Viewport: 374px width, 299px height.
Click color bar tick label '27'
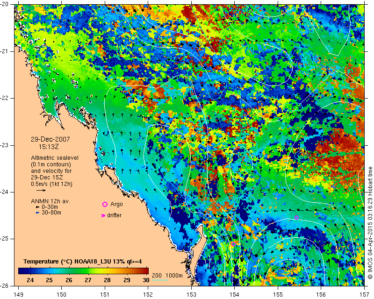[x=88, y=280]
